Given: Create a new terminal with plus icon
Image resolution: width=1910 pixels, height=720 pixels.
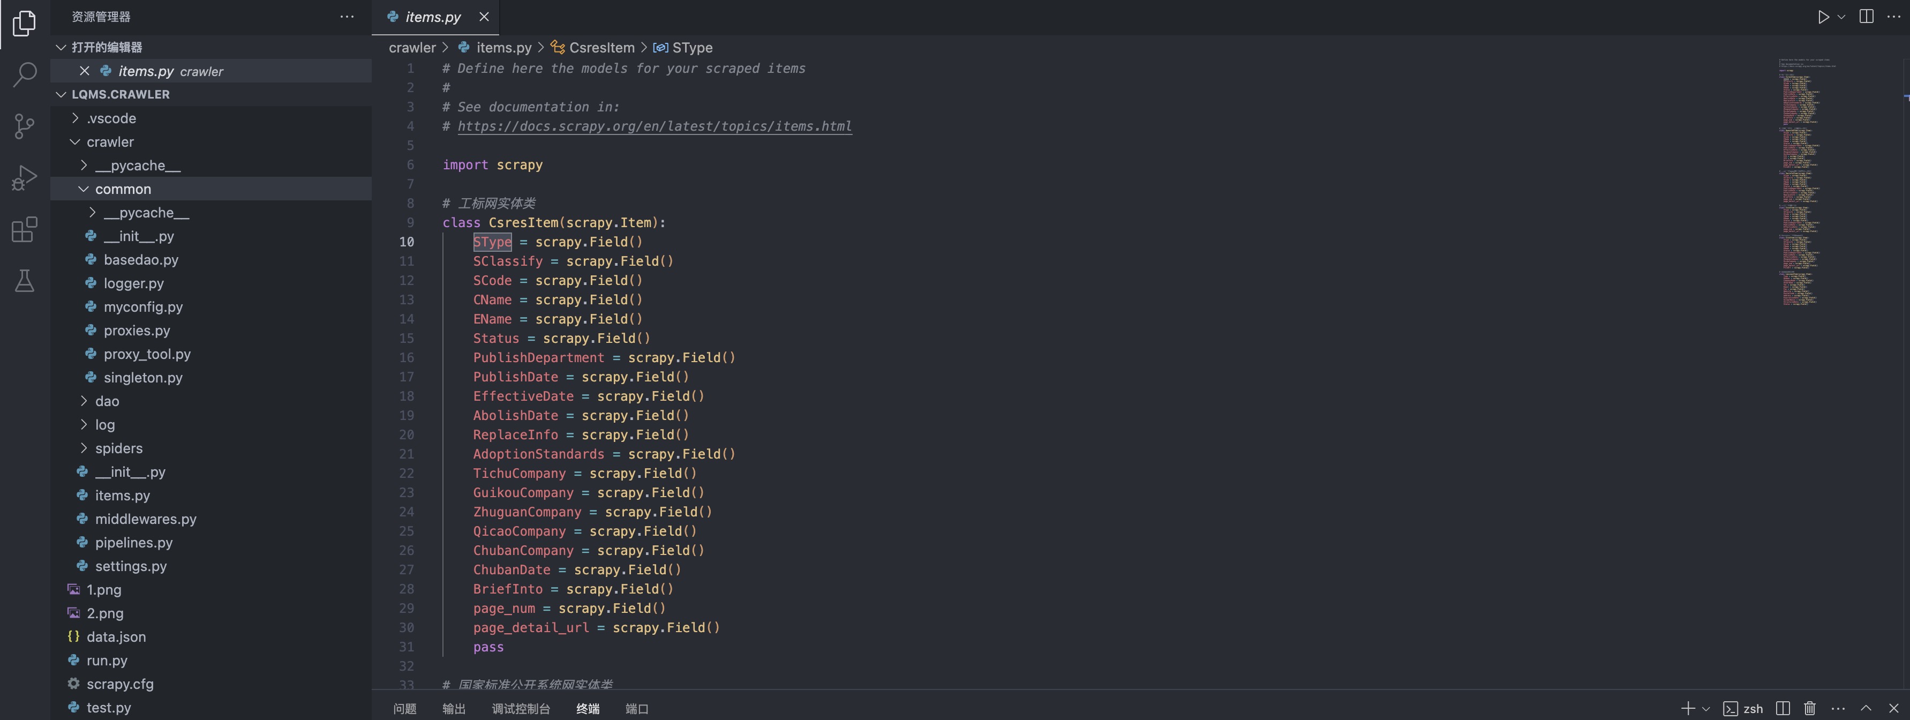Looking at the screenshot, I should click(x=1688, y=708).
